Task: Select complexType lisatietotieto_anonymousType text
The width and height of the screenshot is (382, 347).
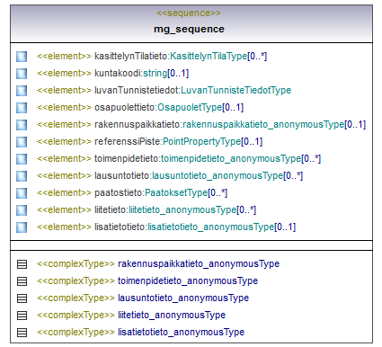Action: click(x=140, y=333)
